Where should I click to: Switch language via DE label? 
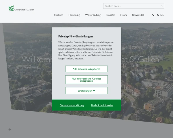tap(162, 15)
